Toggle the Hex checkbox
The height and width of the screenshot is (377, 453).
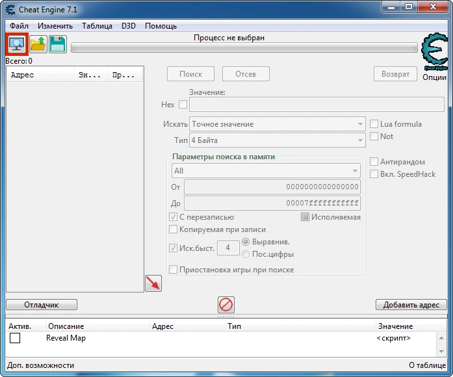[183, 105]
